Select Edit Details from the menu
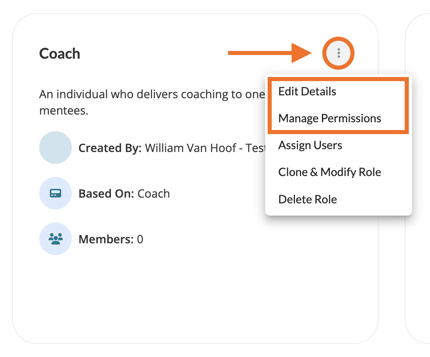This screenshot has height=357, width=430. [x=307, y=91]
